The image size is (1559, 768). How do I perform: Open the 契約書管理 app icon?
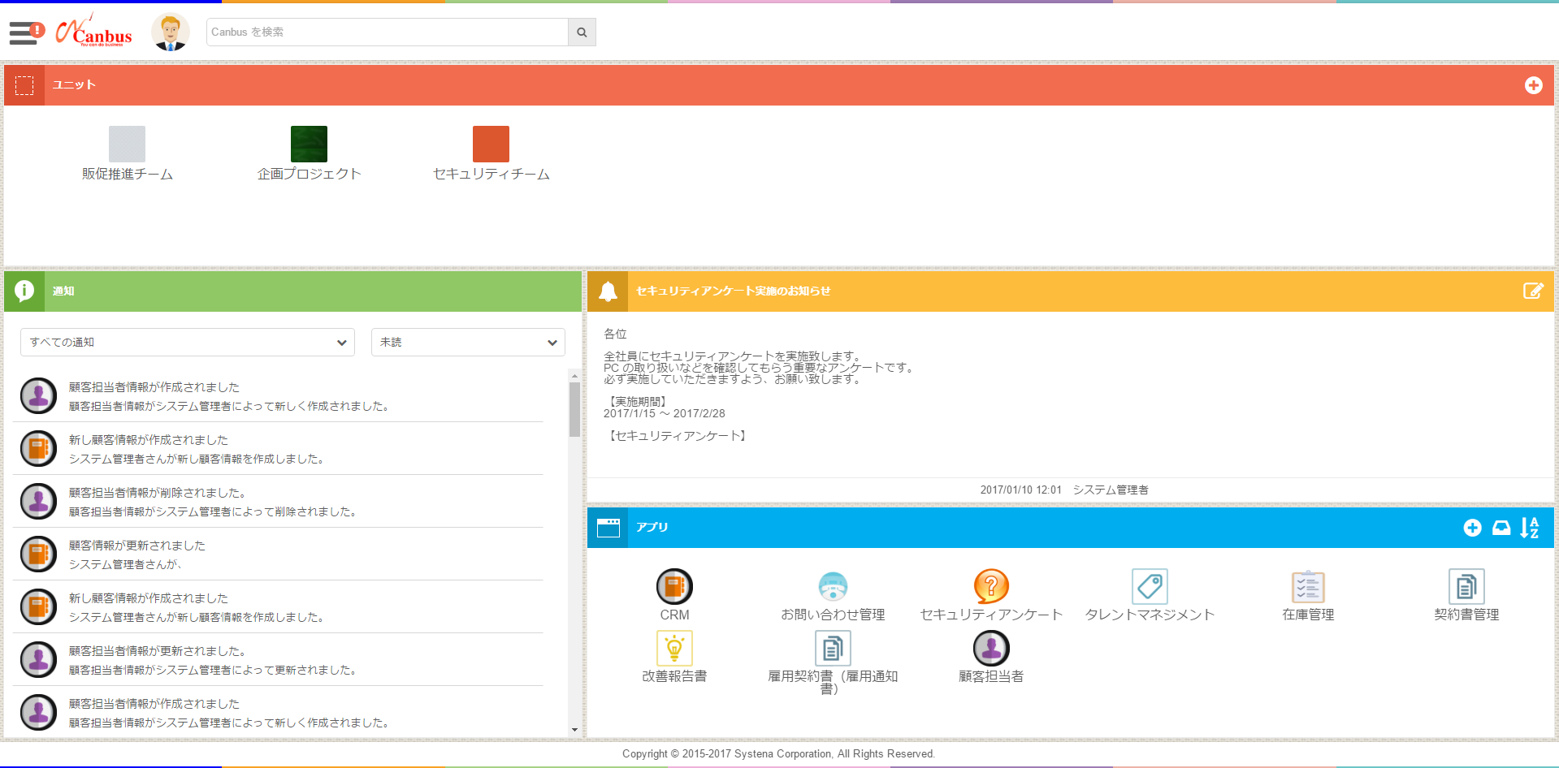1465,586
